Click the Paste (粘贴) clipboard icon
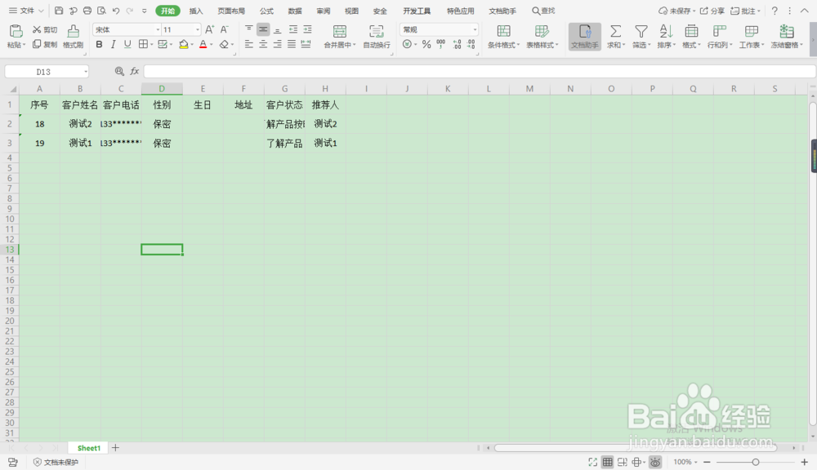 [16, 31]
